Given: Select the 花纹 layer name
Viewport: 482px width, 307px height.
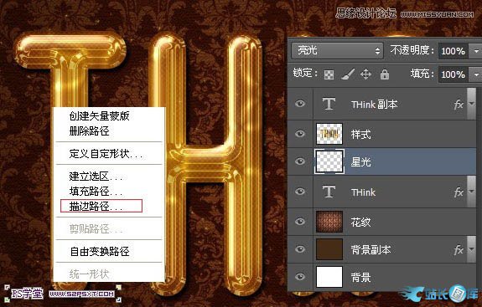Looking at the screenshot, I should click(x=361, y=222).
